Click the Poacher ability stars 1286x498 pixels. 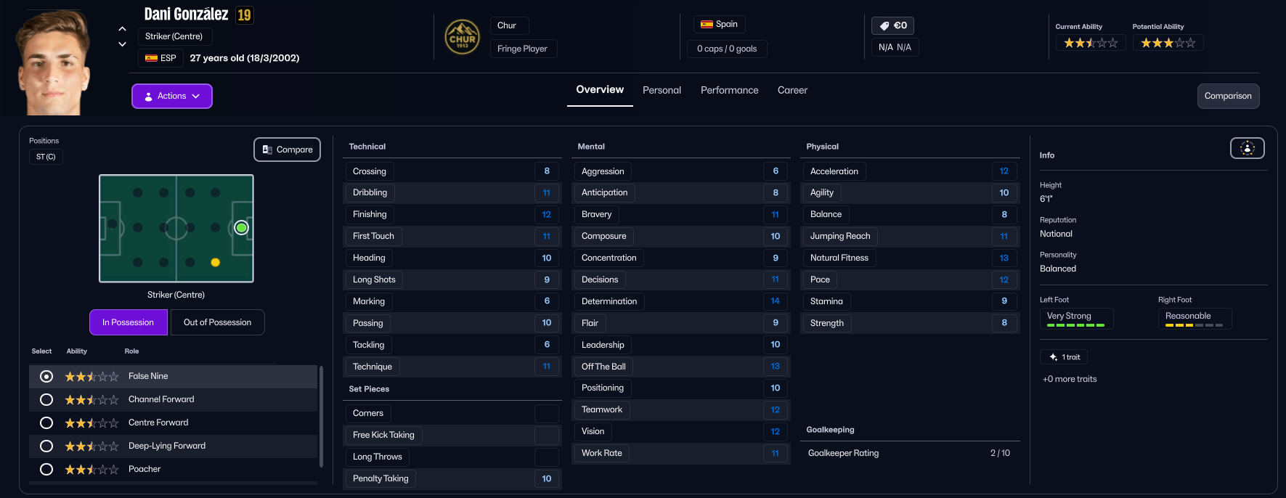(x=91, y=470)
